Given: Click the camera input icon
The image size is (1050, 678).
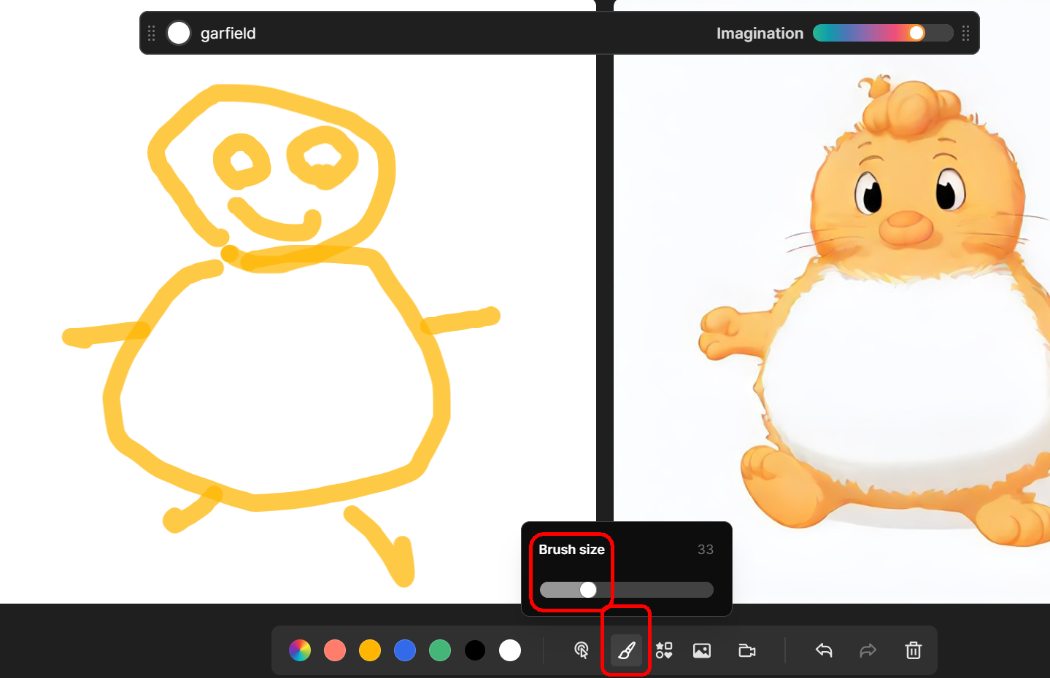Looking at the screenshot, I should click(747, 650).
